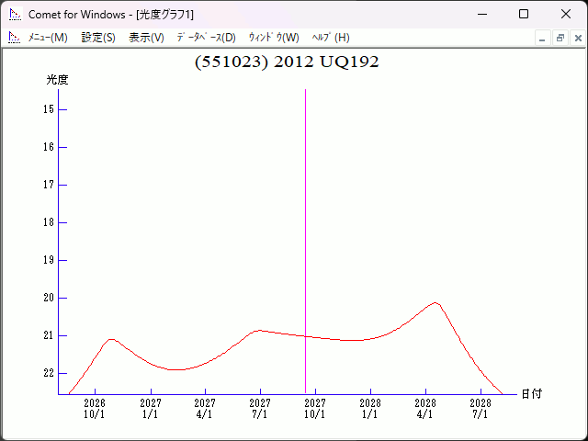
Task: Click the graph title (551023) 2012 UQ192
Action: [x=287, y=62]
